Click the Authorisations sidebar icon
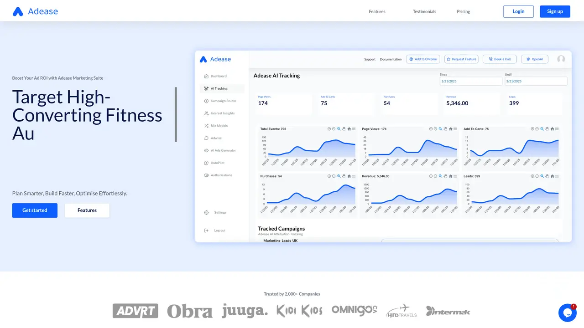The width and height of the screenshot is (584, 328). click(x=206, y=175)
